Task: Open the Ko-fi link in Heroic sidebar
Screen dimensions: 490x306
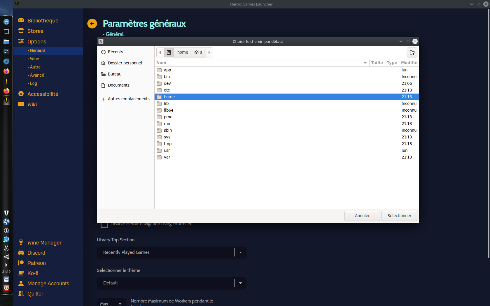Action: (28, 273)
